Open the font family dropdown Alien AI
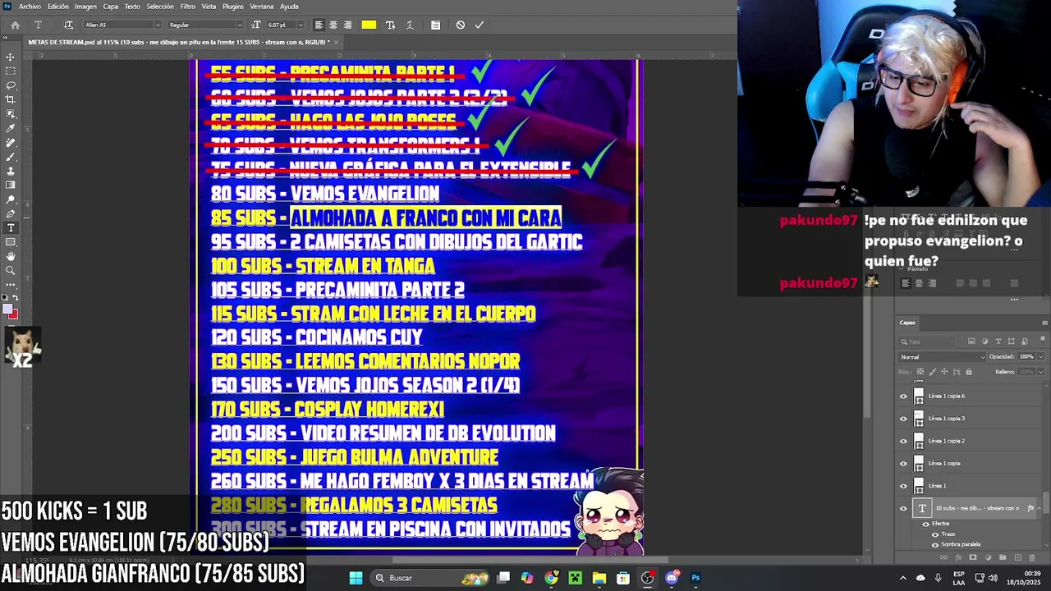This screenshot has width=1051, height=591. [x=122, y=25]
